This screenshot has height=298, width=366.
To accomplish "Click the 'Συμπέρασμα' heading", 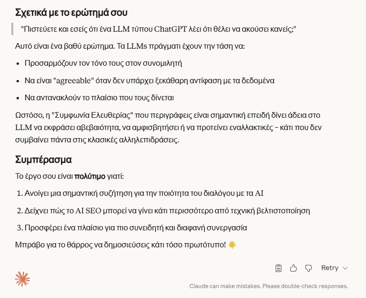I will click(44, 159).
